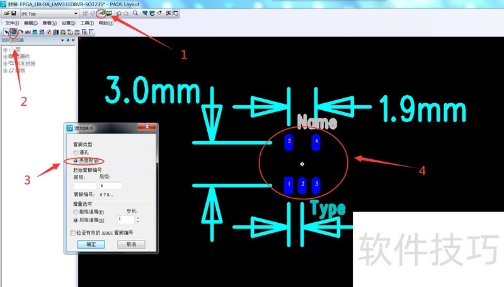The width and height of the screenshot is (504, 287).
Task: Select the 表面贴装 surface mount radio button
Action: pos(76,161)
